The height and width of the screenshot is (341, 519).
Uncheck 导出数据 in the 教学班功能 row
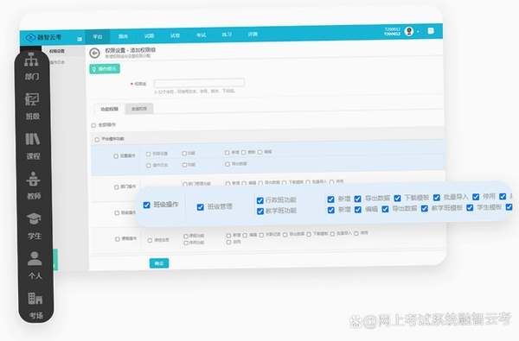[x=385, y=209]
